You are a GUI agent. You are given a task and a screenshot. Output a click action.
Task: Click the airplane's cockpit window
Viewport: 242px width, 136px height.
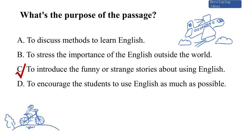(x=220, y=20)
